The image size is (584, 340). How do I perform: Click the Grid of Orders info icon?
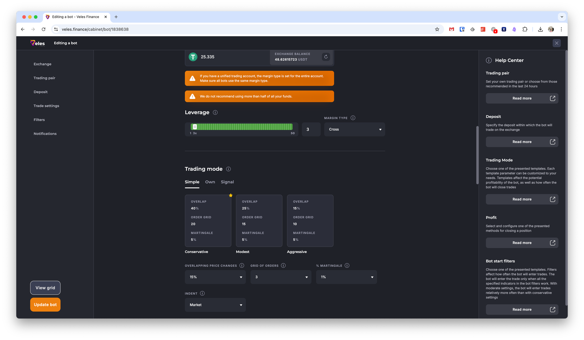(283, 266)
